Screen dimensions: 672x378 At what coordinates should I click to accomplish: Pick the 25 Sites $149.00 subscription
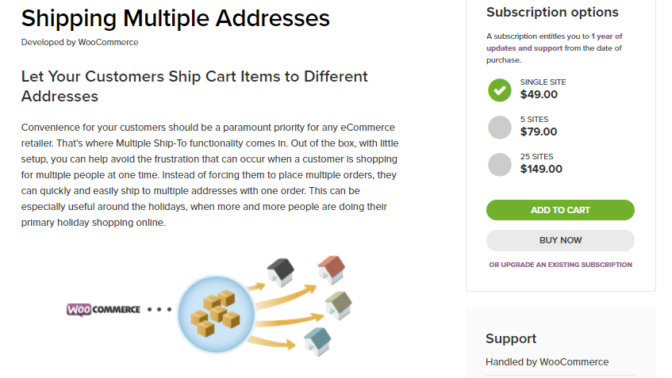(500, 164)
